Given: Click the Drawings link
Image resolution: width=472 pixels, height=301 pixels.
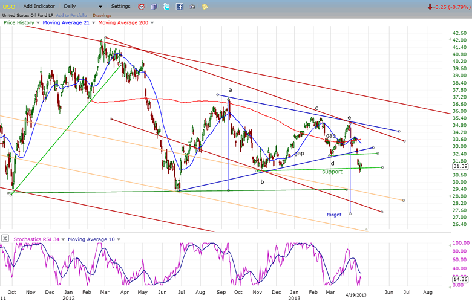Looking at the screenshot, I should [x=102, y=15].
